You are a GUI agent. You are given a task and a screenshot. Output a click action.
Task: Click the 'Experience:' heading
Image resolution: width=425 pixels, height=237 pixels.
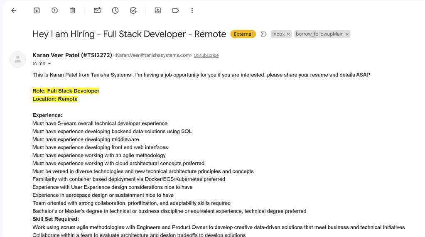click(x=47, y=115)
